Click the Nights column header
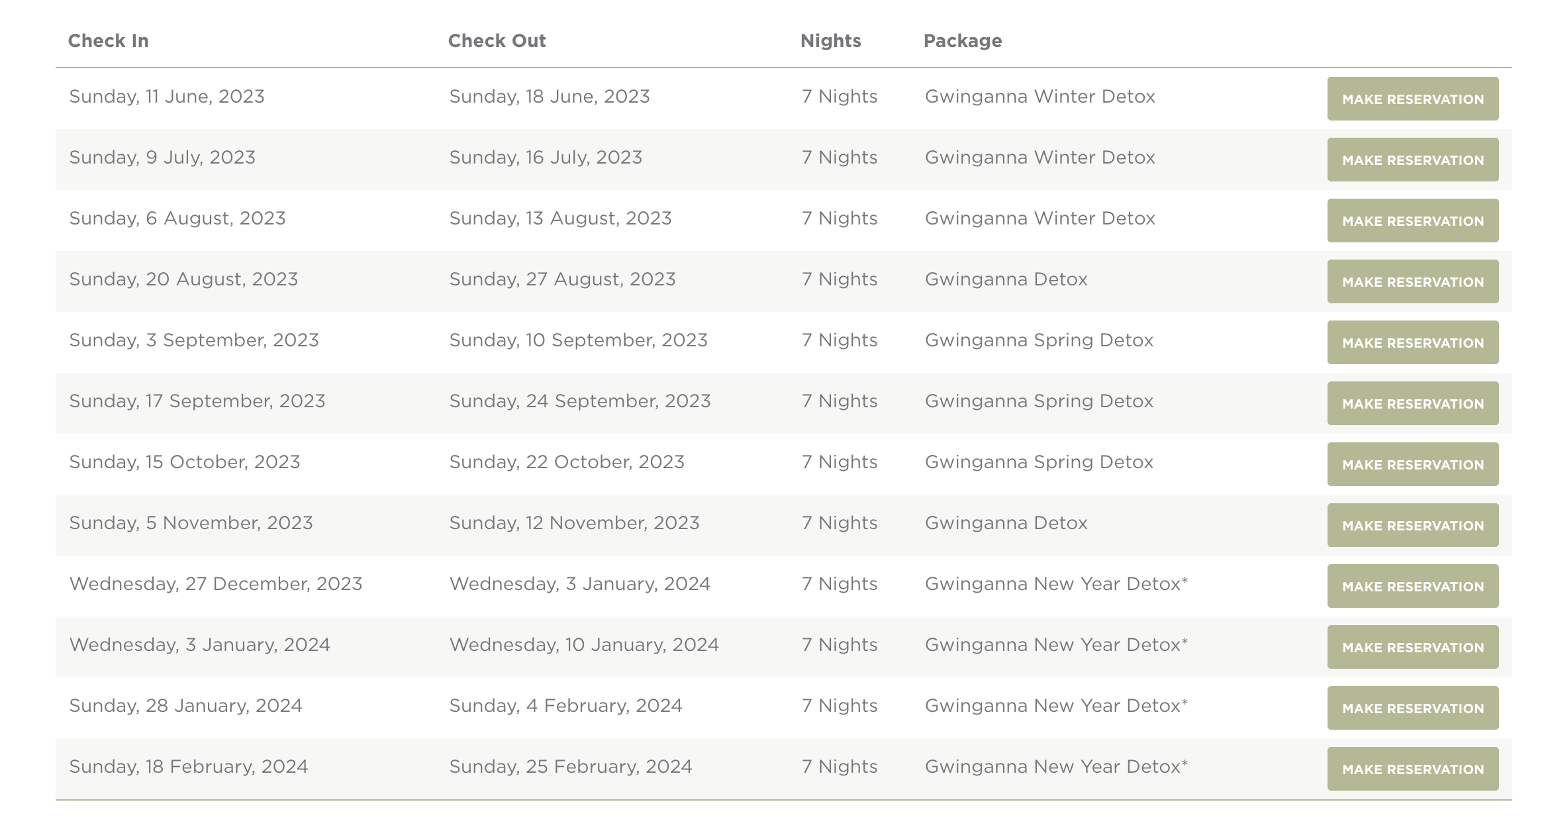Screen dimensions: 1548x837 point(830,41)
